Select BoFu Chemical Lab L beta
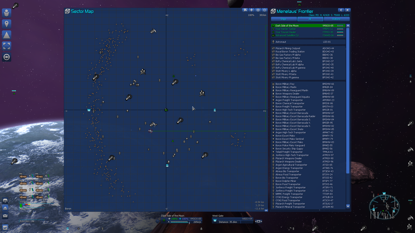This screenshot has width=415, height=233. (308, 61)
